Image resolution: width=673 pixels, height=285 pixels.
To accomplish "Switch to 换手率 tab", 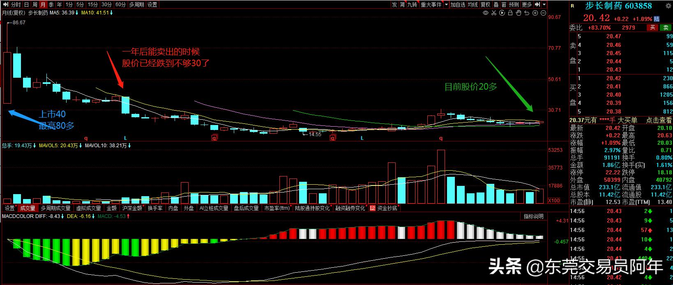I will [155, 208].
